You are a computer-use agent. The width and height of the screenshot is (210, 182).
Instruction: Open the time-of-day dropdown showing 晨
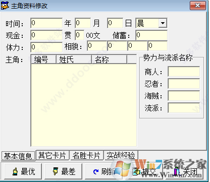tap(163, 23)
